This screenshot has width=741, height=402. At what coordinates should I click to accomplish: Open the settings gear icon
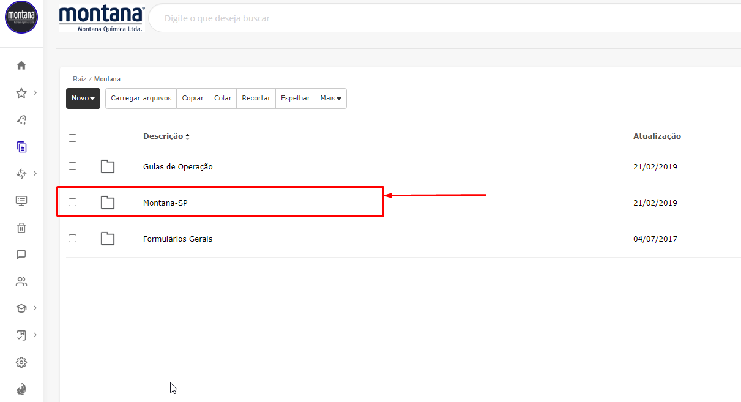[21, 362]
